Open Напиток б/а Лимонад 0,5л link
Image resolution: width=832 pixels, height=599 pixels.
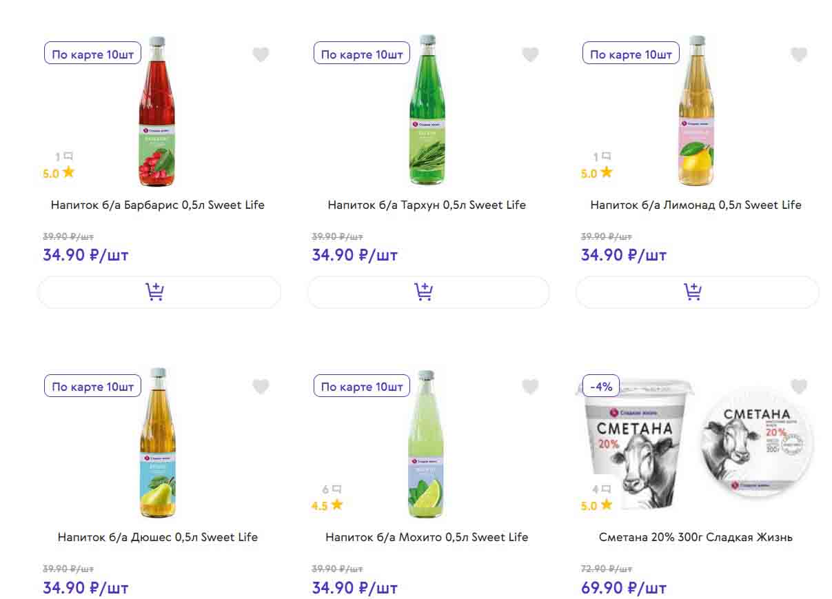(696, 205)
